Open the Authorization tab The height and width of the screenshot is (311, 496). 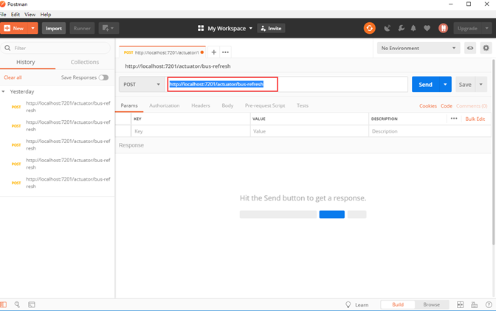coord(164,105)
